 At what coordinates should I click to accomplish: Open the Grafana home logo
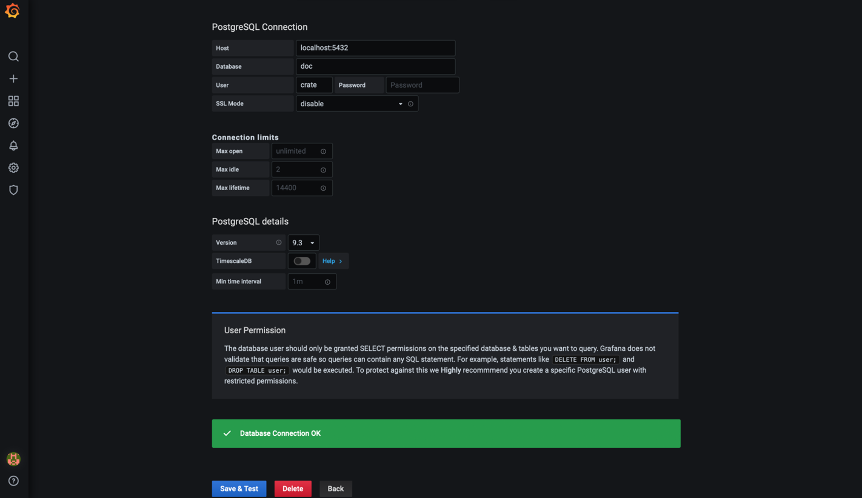click(x=13, y=10)
